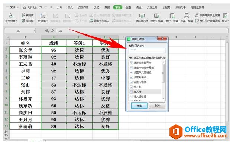Click 显示所有批注 show all comments

(x=99, y=21)
